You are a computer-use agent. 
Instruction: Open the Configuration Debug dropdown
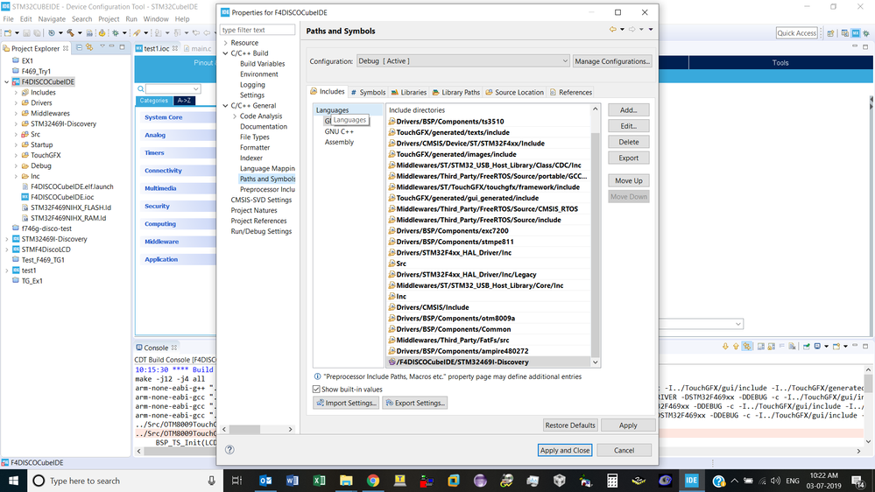463,60
